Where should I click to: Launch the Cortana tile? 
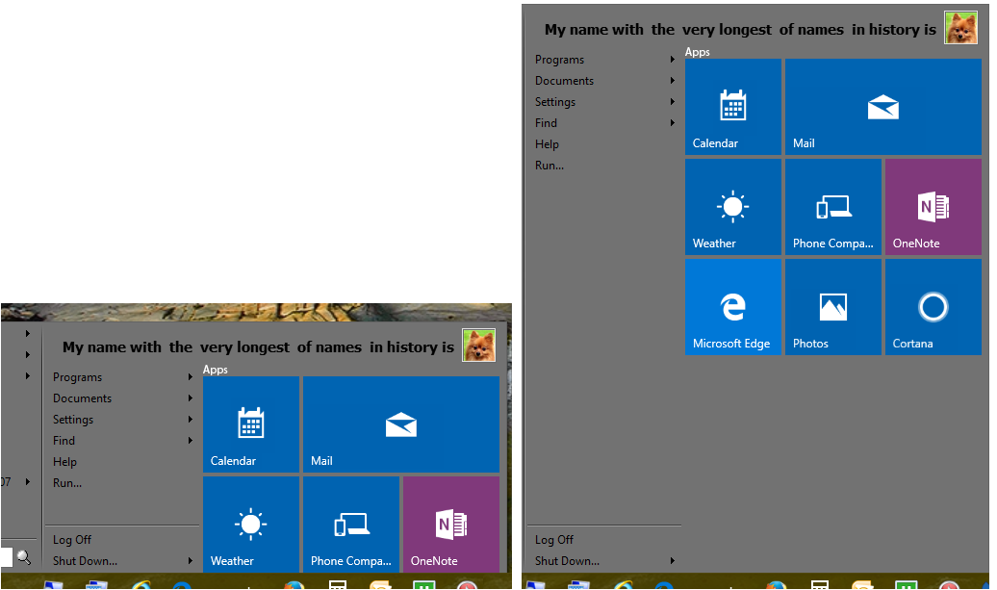933,307
